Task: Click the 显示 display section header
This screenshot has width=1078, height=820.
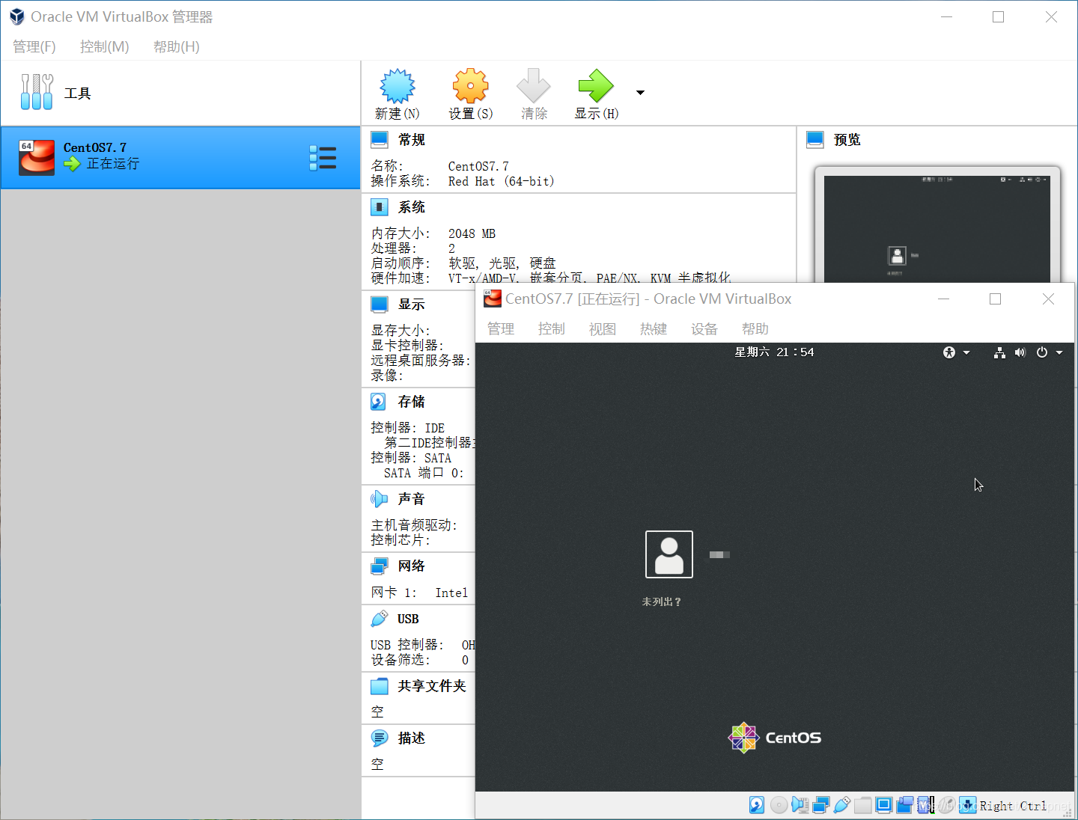Action: (x=412, y=305)
